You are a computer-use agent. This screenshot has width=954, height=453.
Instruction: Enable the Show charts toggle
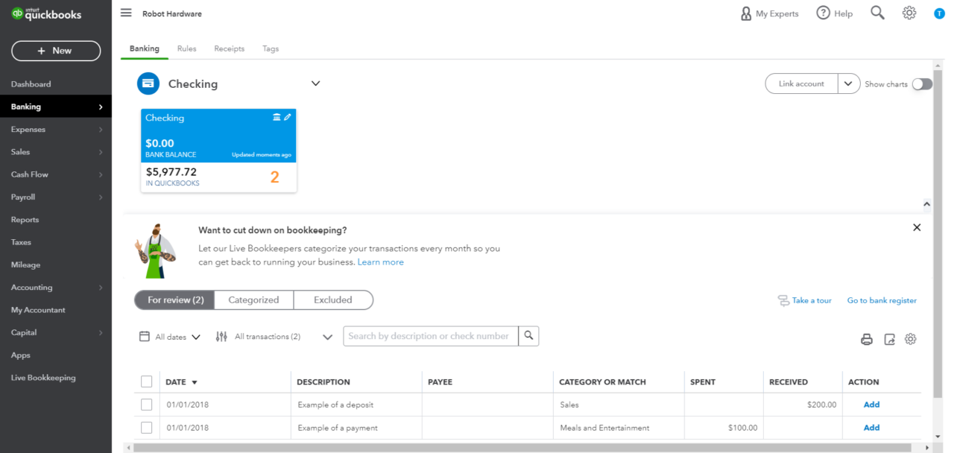point(922,84)
